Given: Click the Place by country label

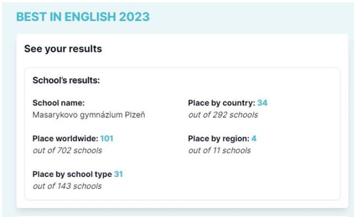Looking at the screenshot, I should [x=222, y=103].
